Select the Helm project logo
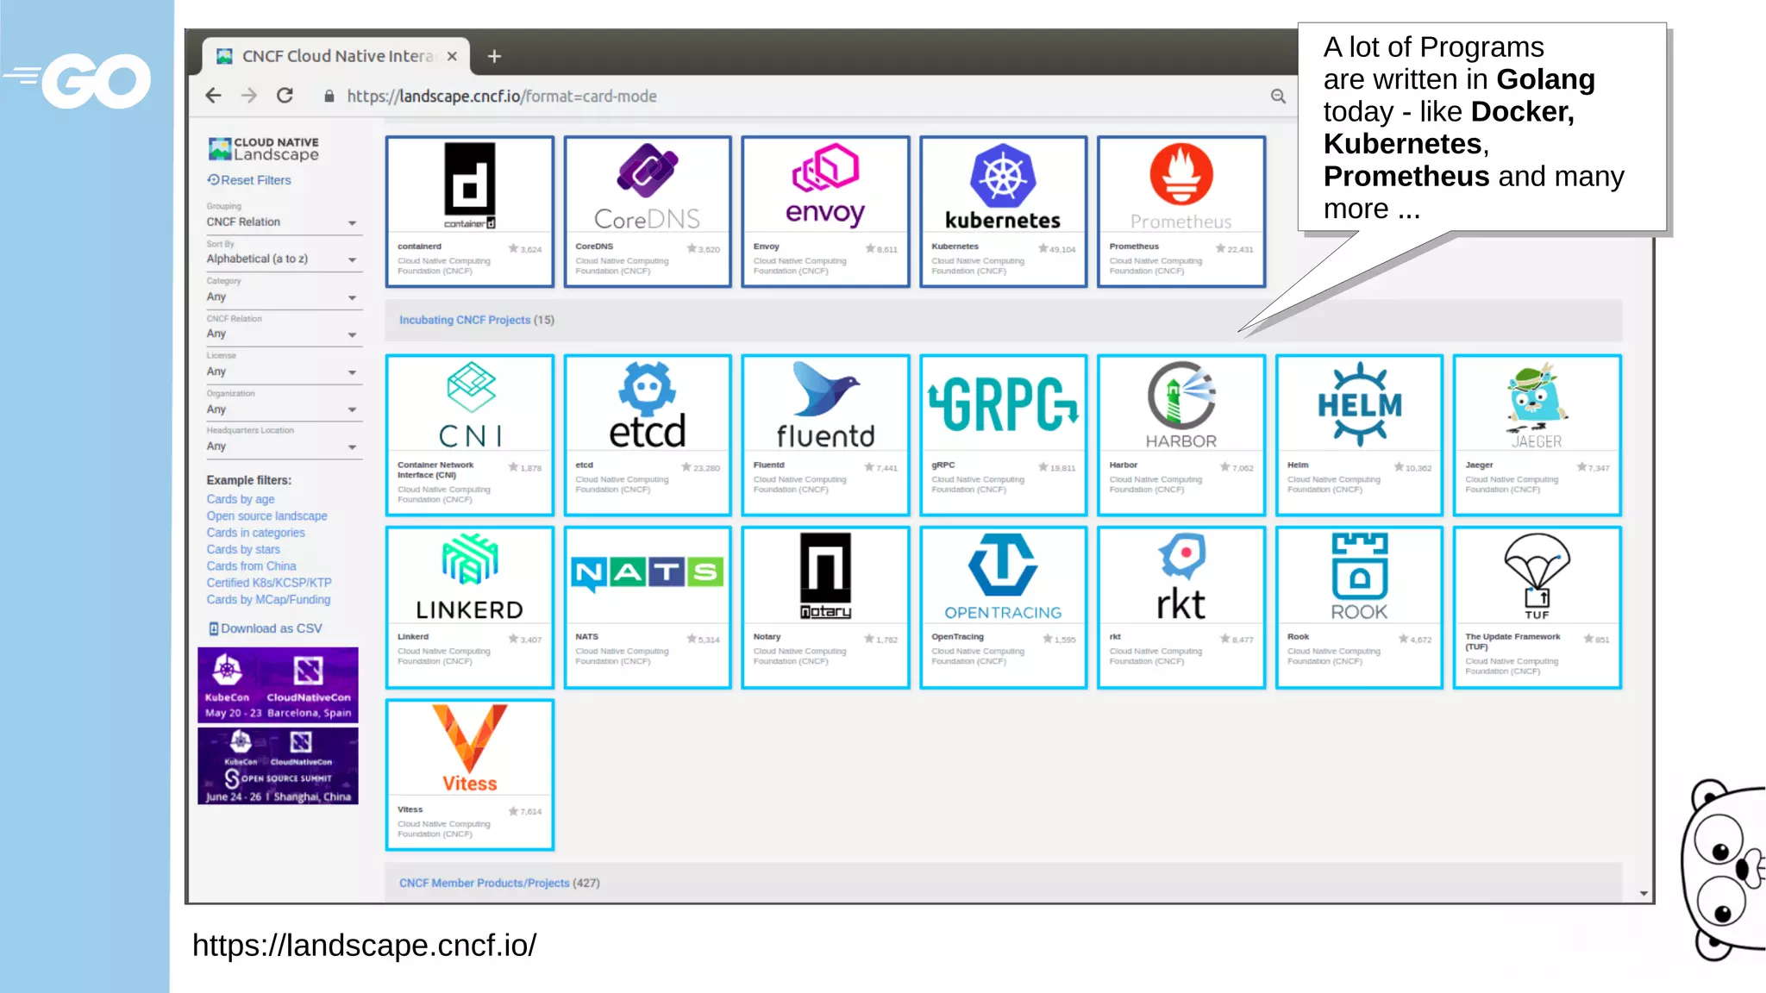The height and width of the screenshot is (993, 1766). (x=1359, y=403)
